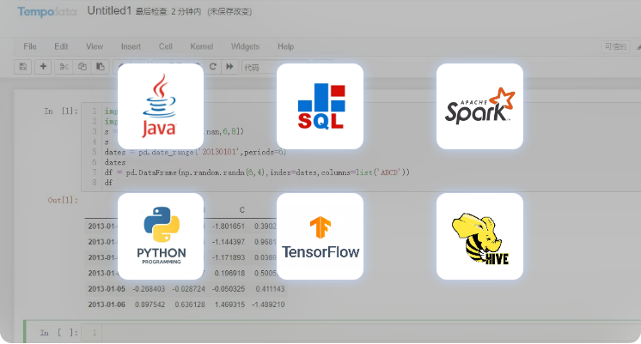Open the Kernel menu

tap(202, 46)
